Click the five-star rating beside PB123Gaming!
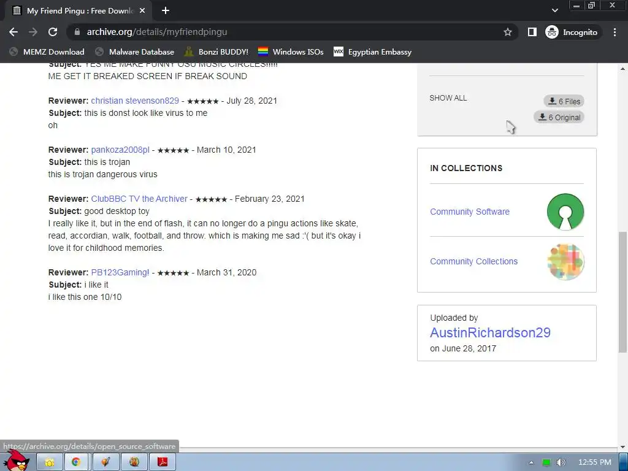 pos(173,273)
